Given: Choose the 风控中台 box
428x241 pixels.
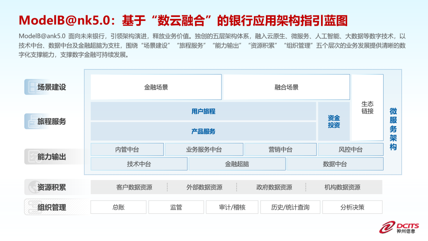Looking at the screenshot, I should click(x=350, y=149).
